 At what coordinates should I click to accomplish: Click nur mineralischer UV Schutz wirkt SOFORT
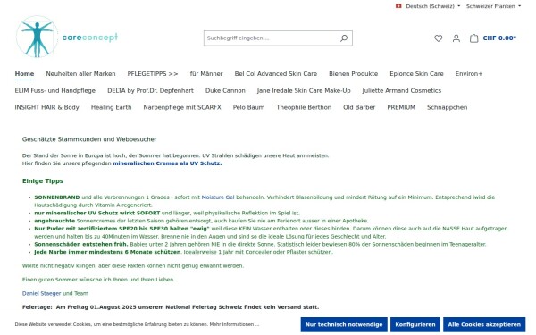(x=97, y=213)
